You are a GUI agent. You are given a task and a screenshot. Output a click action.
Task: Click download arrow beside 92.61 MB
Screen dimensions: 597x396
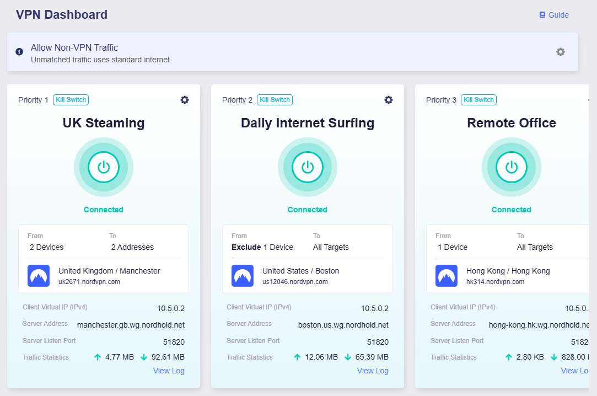coord(143,357)
